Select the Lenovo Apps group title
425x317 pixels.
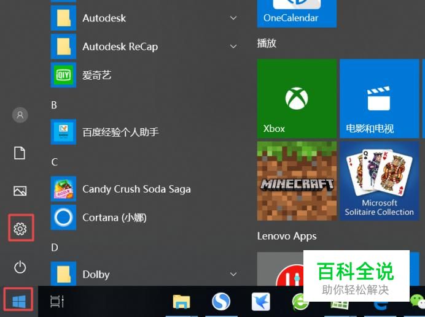(x=287, y=236)
